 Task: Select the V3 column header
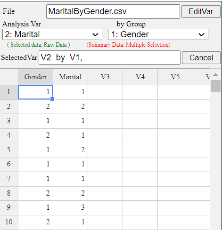coord(105,77)
